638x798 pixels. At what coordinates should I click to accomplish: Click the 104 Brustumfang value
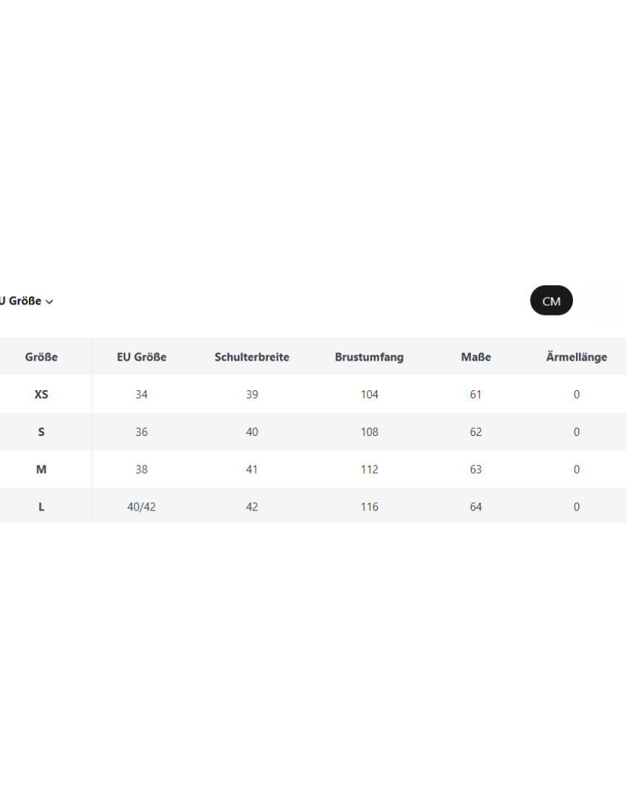pyautogui.click(x=369, y=395)
